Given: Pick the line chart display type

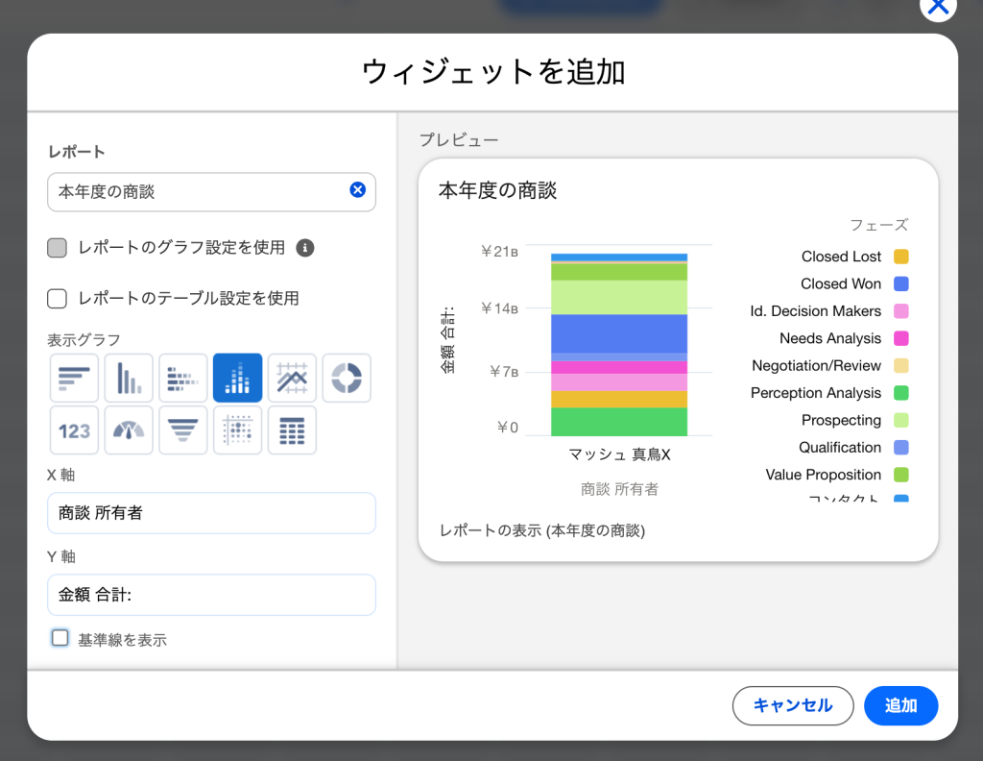Looking at the screenshot, I should coord(292,378).
